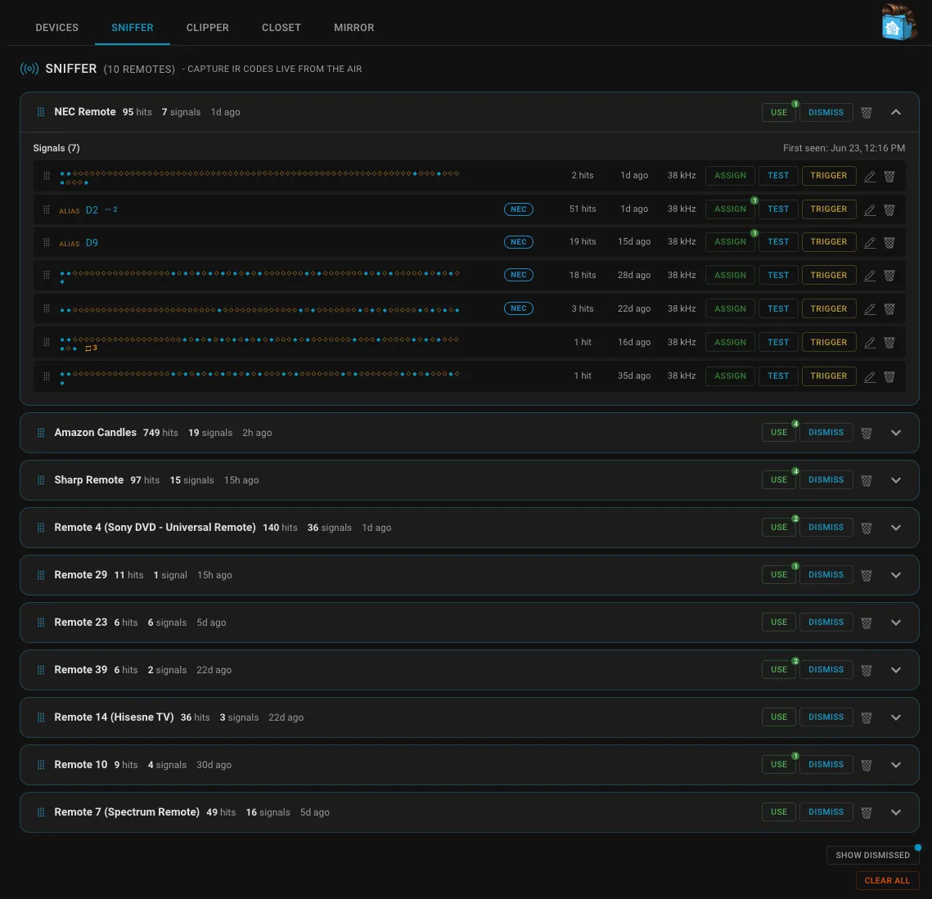Delete Remote 29 trash icon

click(867, 576)
